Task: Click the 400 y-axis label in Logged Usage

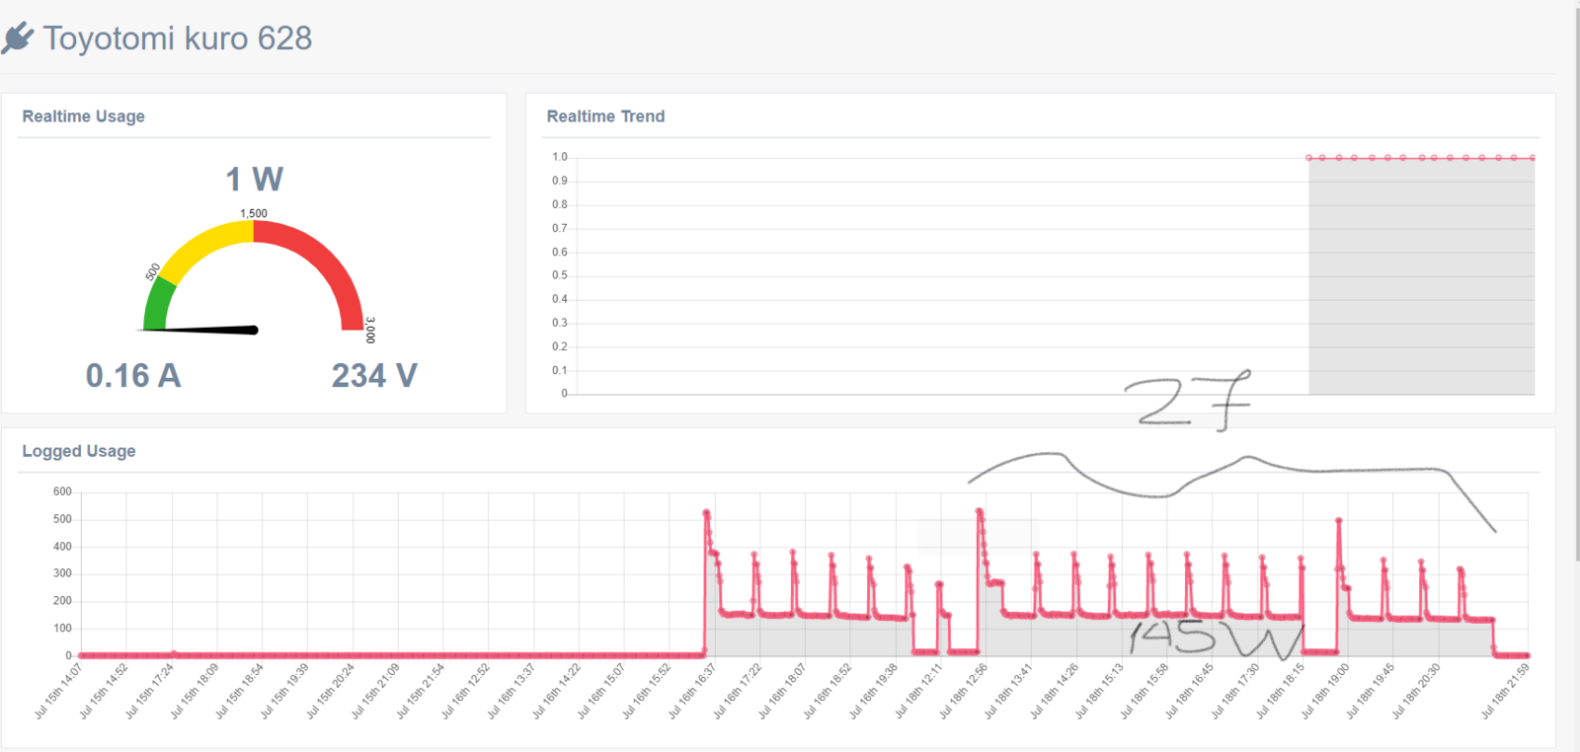Action: (x=62, y=546)
